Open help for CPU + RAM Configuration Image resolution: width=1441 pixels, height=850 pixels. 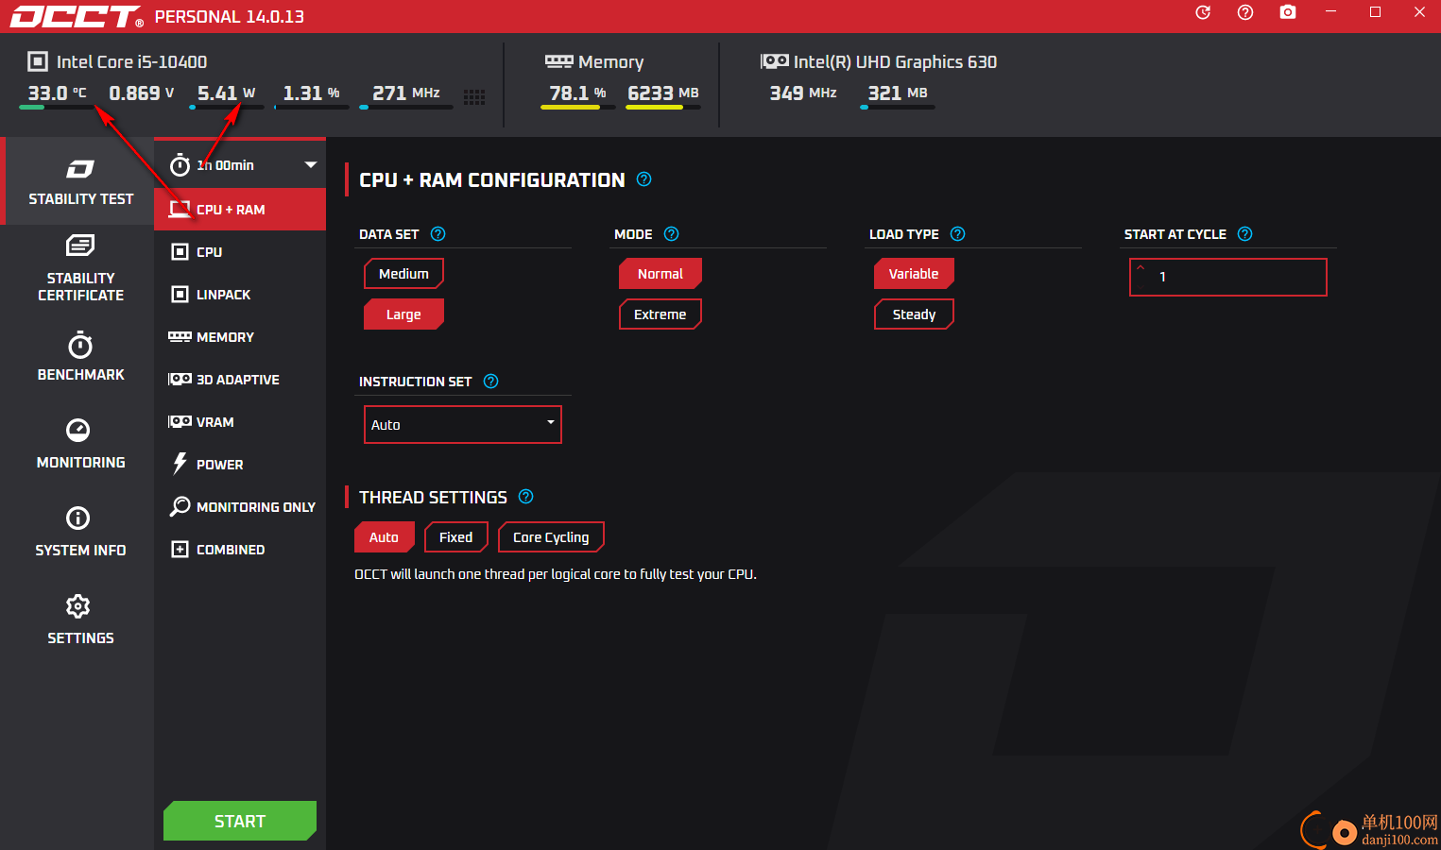(x=643, y=179)
